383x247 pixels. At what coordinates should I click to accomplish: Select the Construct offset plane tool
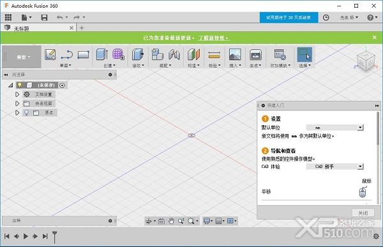click(x=193, y=54)
